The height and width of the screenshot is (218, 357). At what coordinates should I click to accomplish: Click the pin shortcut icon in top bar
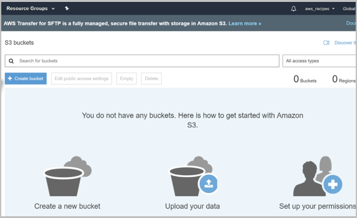pyautogui.click(x=67, y=9)
